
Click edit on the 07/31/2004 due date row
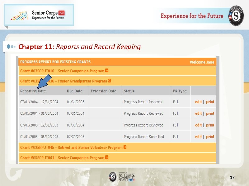pos(198,113)
